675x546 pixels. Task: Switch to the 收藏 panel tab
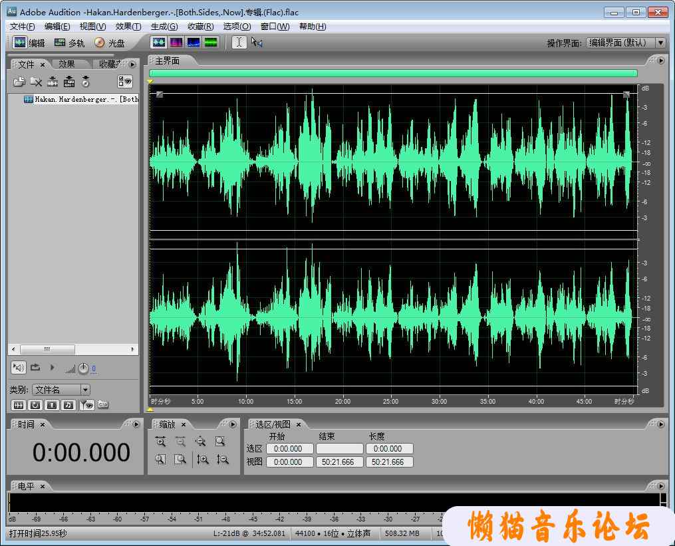pyautogui.click(x=110, y=64)
